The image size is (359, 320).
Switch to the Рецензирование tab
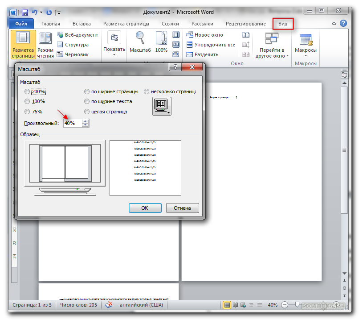coord(246,24)
